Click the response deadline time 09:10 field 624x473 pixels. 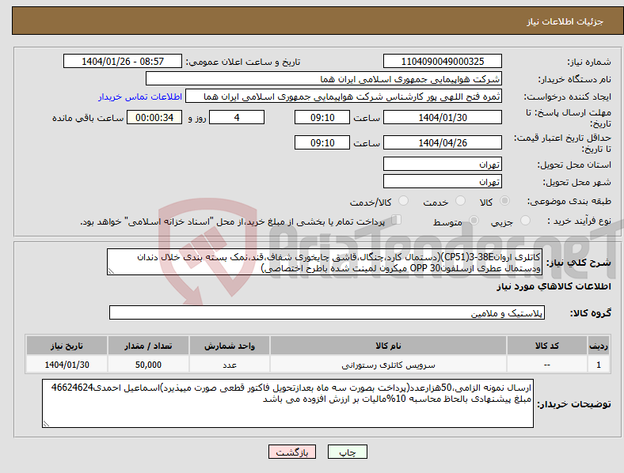tap(322, 117)
